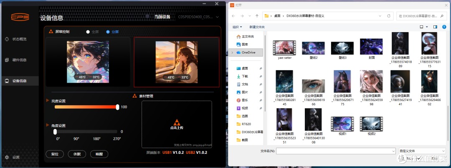Collapse the 角度设置 section triangle
The height and width of the screenshot is (168, 451).
tap(48, 125)
